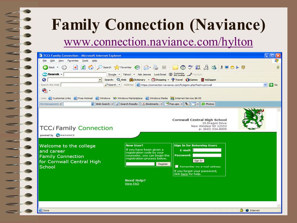Click Internet Service $9.95 link

[186, 98]
